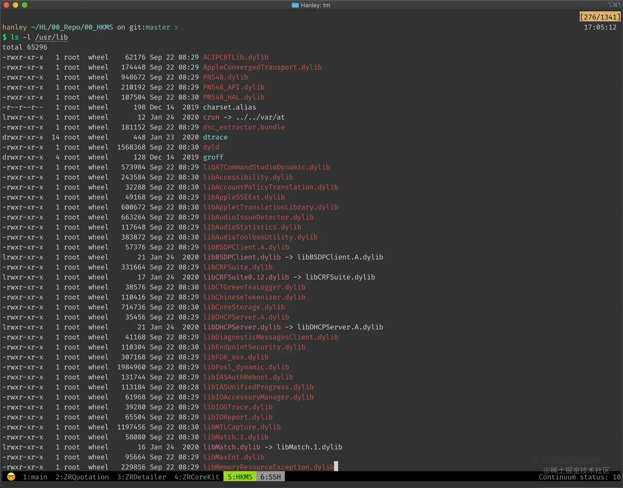The image size is (623, 488).
Task: Select libAccountPolicyTranslation.dylib
Action: tap(270, 187)
